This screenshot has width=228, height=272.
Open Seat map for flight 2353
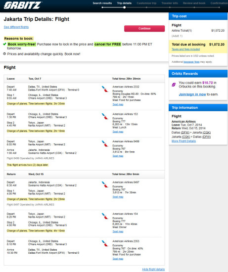(x=118, y=259)
